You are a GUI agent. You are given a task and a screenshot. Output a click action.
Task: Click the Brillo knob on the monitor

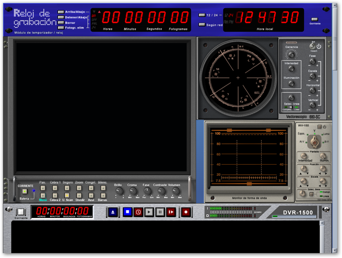tap(119, 191)
